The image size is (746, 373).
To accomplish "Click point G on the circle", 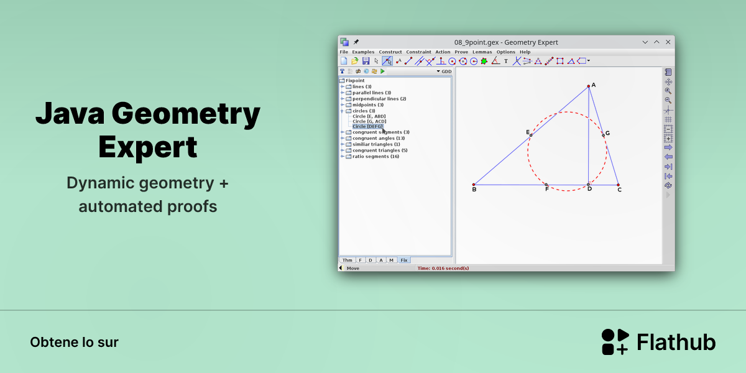I will click(x=603, y=135).
